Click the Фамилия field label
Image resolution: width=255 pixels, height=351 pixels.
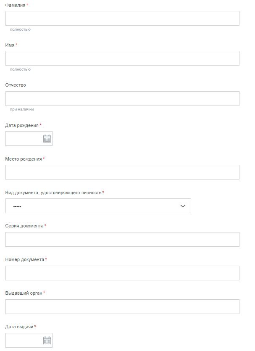15,5
